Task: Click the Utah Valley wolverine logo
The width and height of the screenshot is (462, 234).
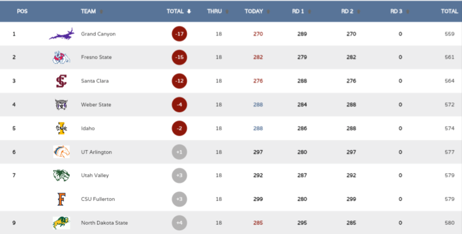Action: click(61, 175)
